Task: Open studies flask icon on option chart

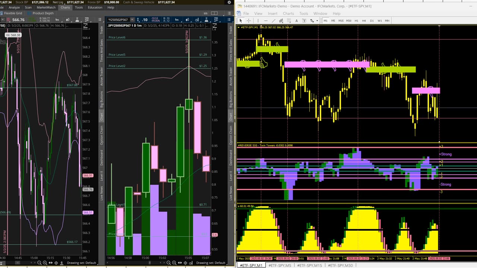Action: [206, 20]
